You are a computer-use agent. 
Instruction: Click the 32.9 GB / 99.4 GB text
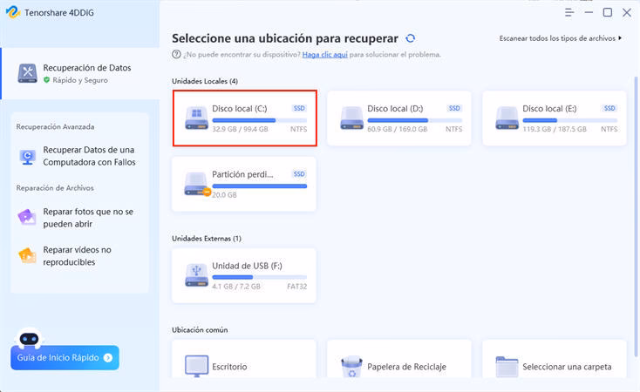(x=240, y=129)
